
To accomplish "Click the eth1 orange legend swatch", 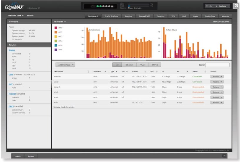I will (56, 32).
